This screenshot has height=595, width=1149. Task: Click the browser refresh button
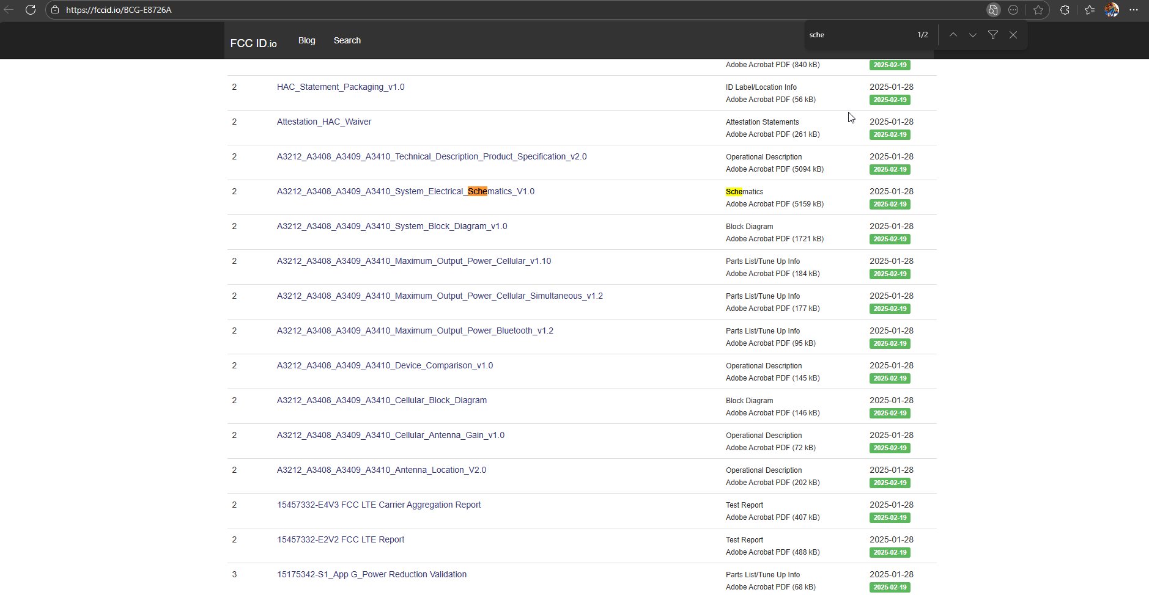[30, 10]
